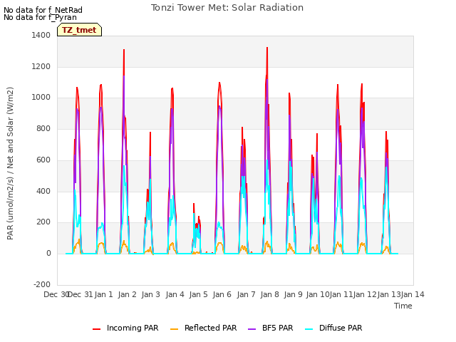456x342 pixels.
Task: Click the tallest Incoming PAR peak on Jan 8
Action: coord(267,48)
